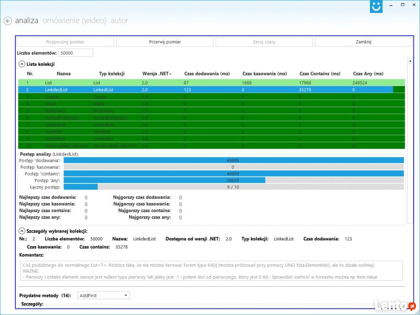Image resolution: width=420 pixels, height=315 pixels.
Task: Click the Przerwij pomiar button
Action: pyautogui.click(x=165, y=42)
